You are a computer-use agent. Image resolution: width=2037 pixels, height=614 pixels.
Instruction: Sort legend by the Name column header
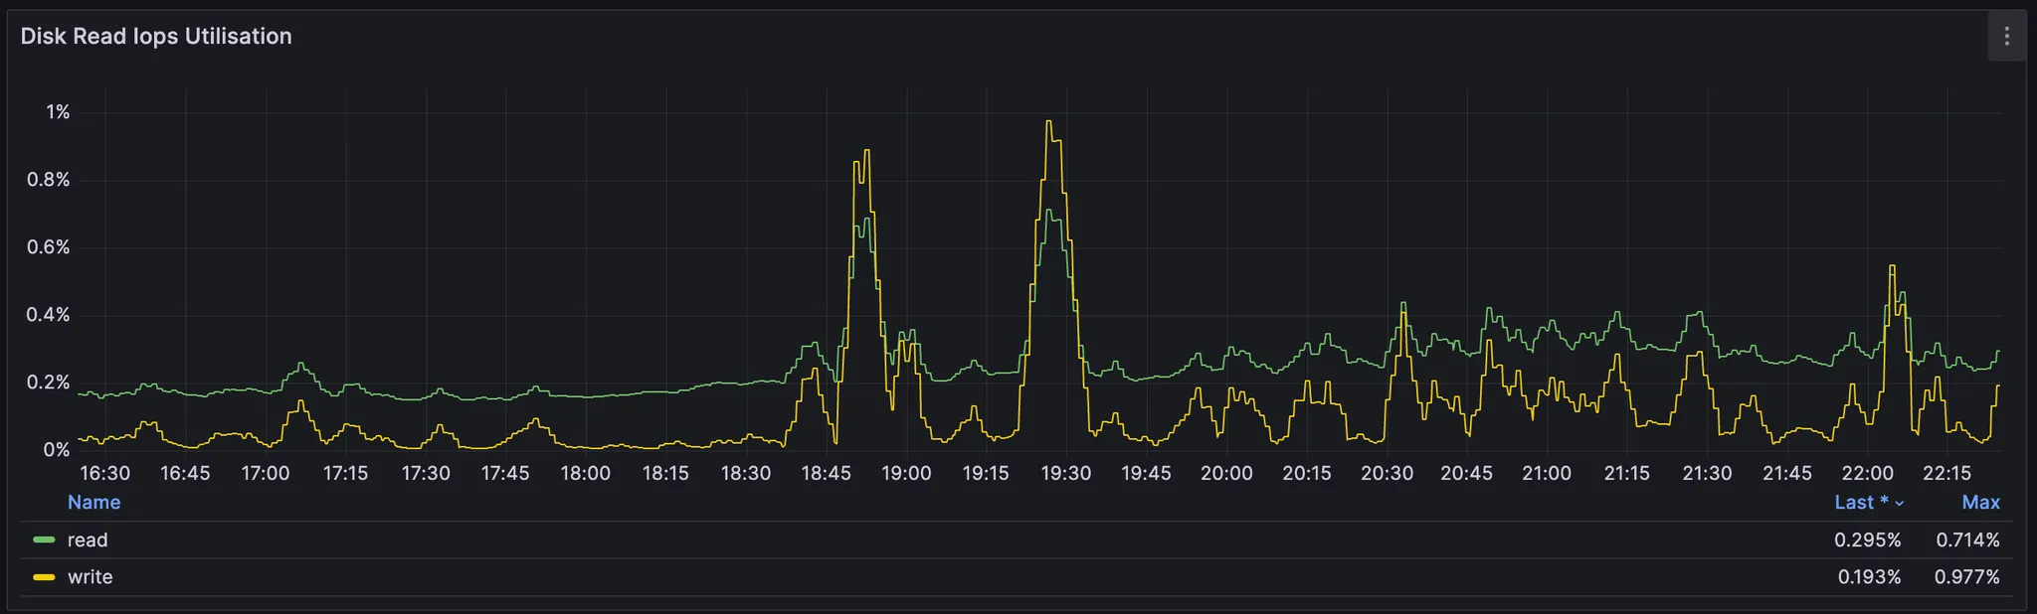click(x=93, y=503)
